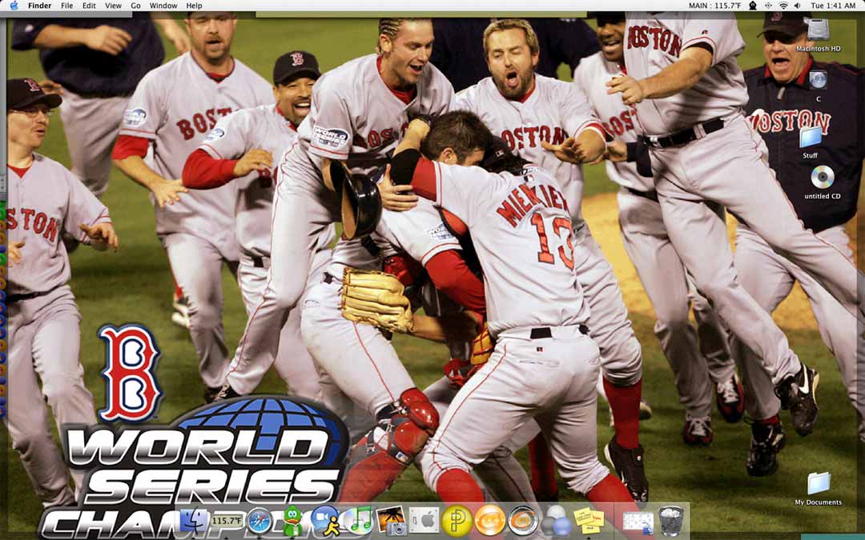The height and width of the screenshot is (540, 865).
Task: Open the green duck Adium icon
Action: click(x=292, y=521)
